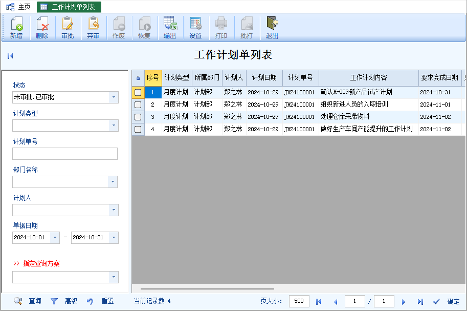Sort by the 序号 column header

[153, 78]
